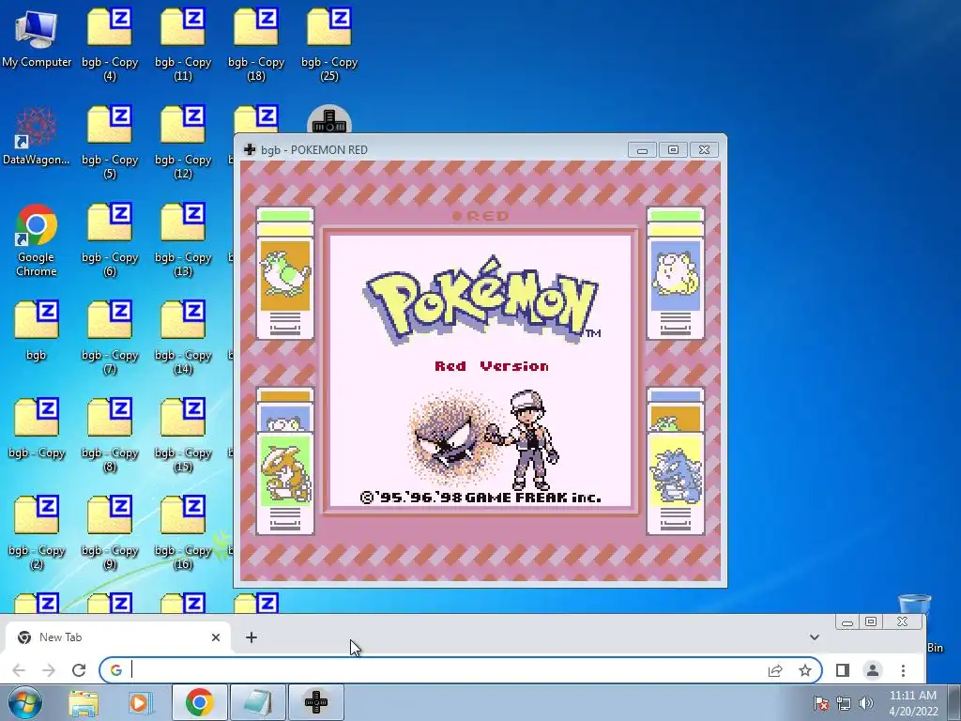Switch to bgb emulator in the taskbar

tap(316, 702)
